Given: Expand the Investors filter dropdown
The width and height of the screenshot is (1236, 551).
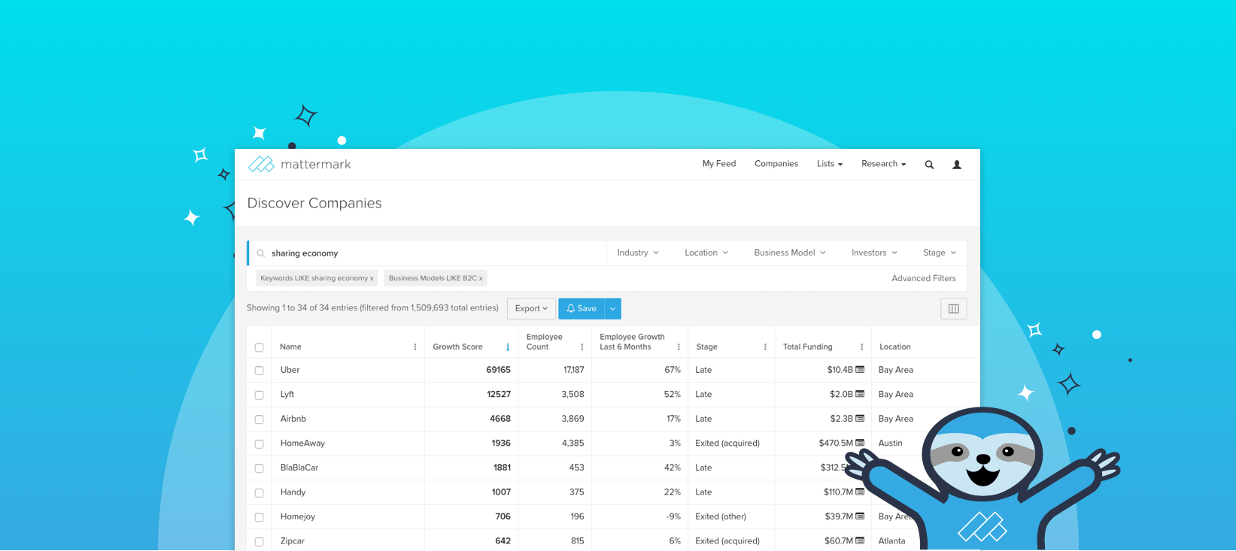Looking at the screenshot, I should pos(874,253).
